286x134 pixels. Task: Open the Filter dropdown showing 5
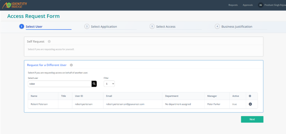pos(109,84)
